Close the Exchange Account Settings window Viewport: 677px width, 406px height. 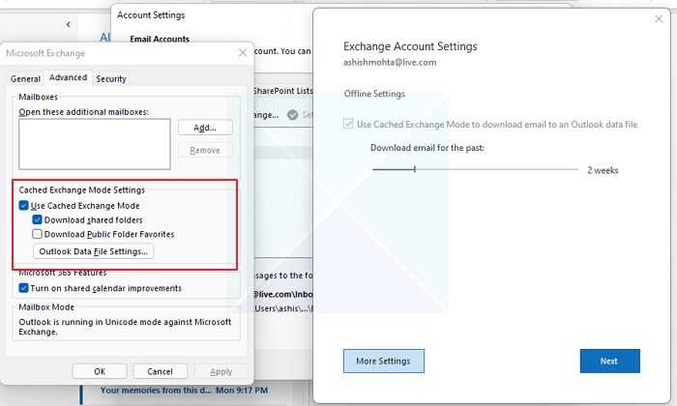tap(659, 19)
